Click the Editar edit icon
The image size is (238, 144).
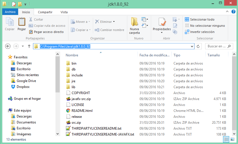175,26
